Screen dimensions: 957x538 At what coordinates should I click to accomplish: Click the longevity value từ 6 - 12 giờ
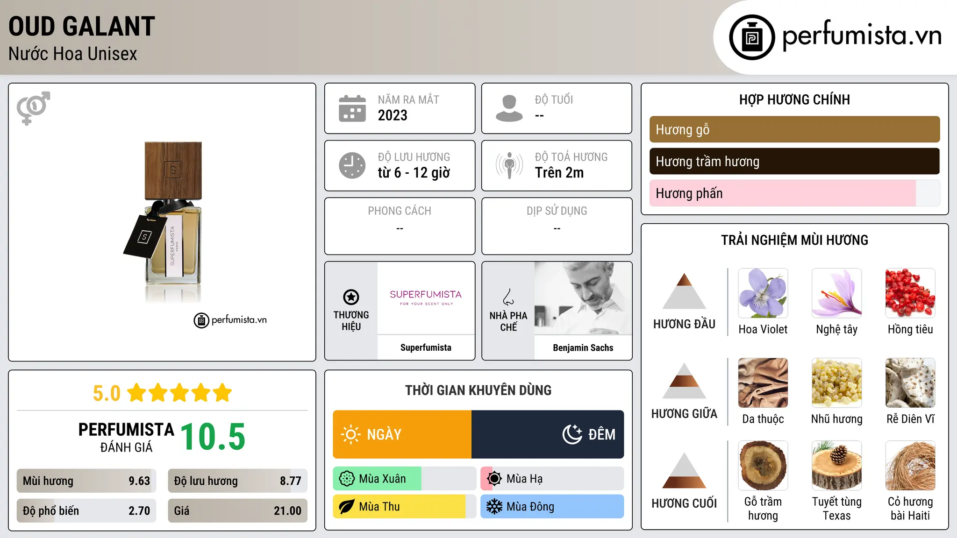tap(414, 173)
